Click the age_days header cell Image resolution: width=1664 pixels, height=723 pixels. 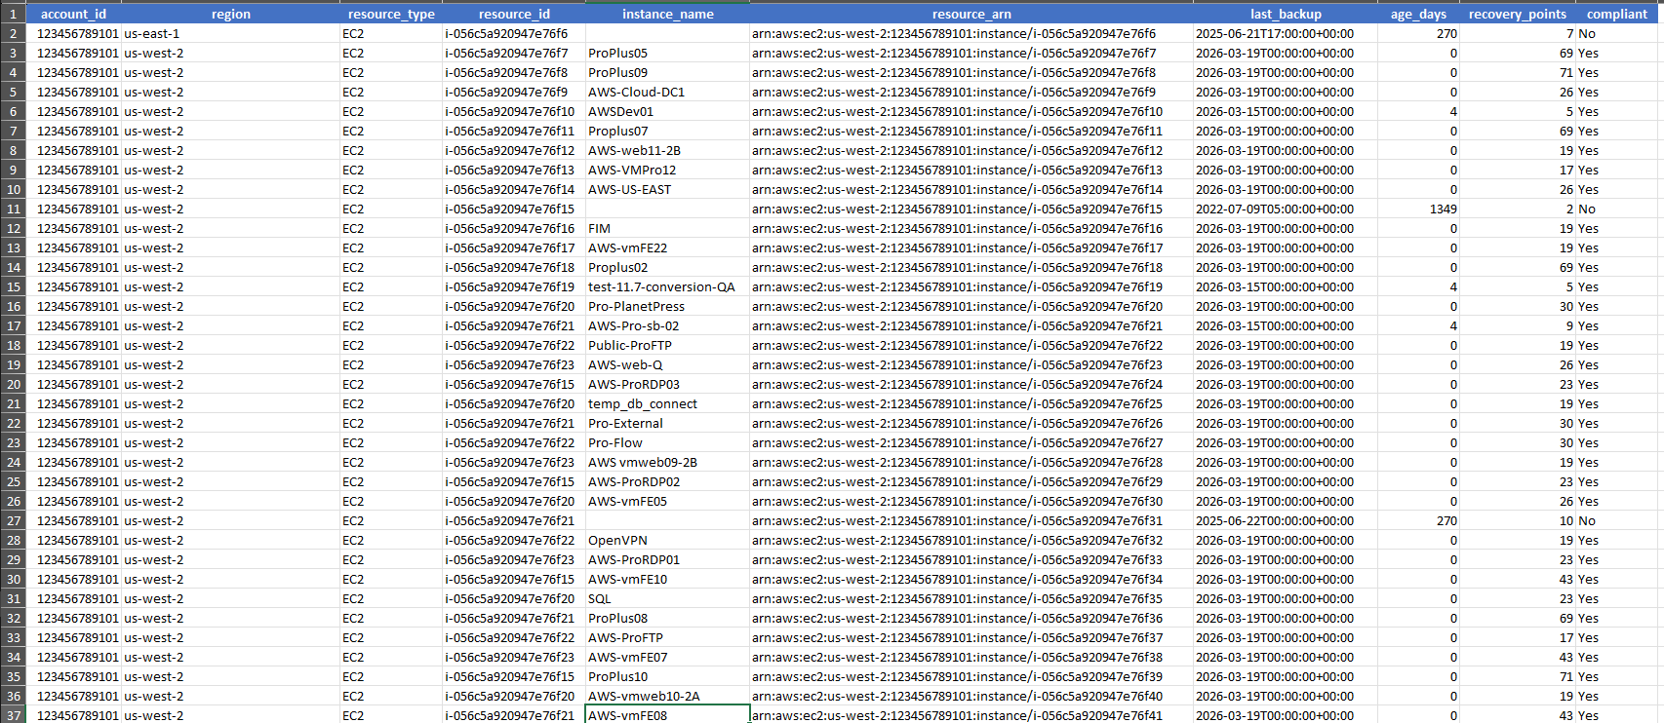coord(1418,14)
